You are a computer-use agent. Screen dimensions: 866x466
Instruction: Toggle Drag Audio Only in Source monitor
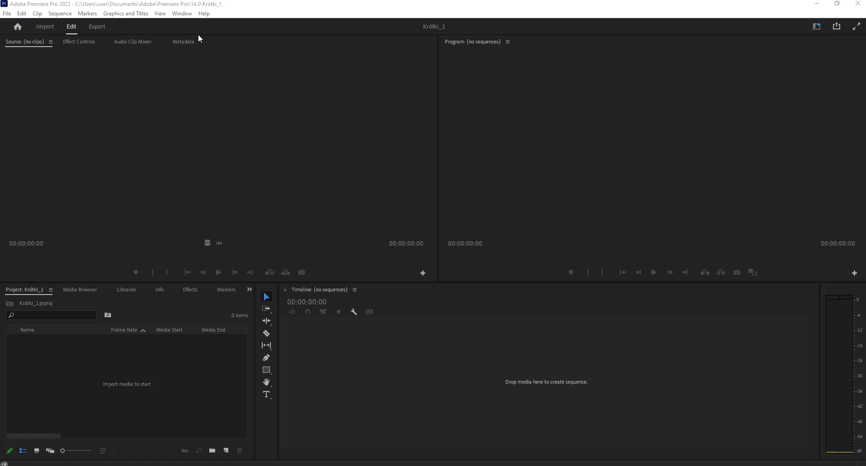tap(219, 243)
